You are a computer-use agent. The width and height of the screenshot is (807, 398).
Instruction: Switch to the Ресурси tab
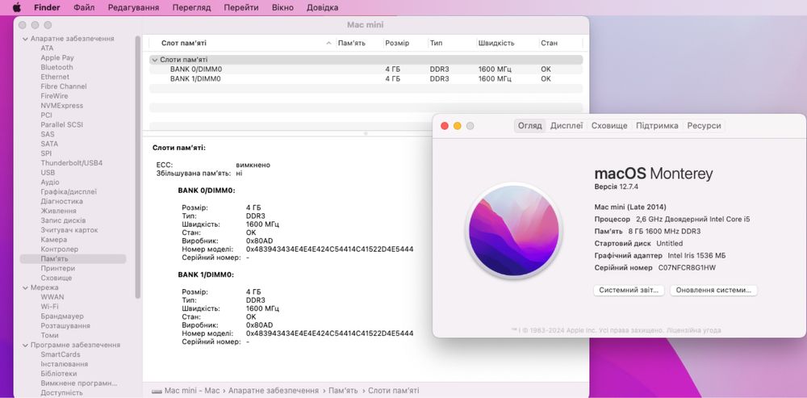tap(704, 126)
